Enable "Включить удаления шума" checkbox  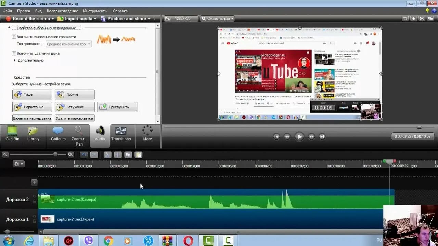tap(14, 53)
